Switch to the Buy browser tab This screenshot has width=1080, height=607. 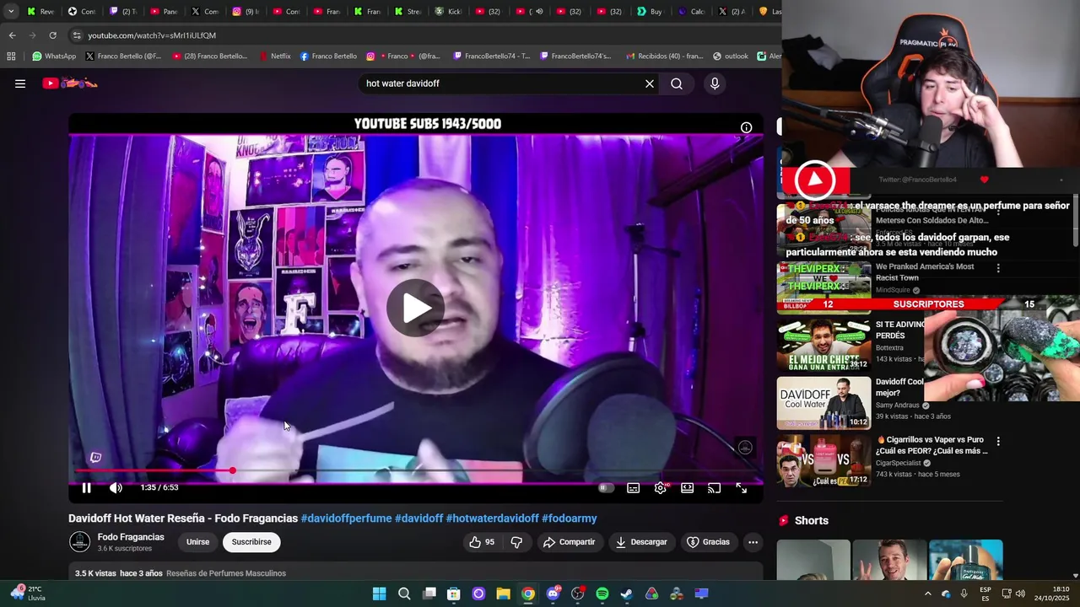click(650, 12)
